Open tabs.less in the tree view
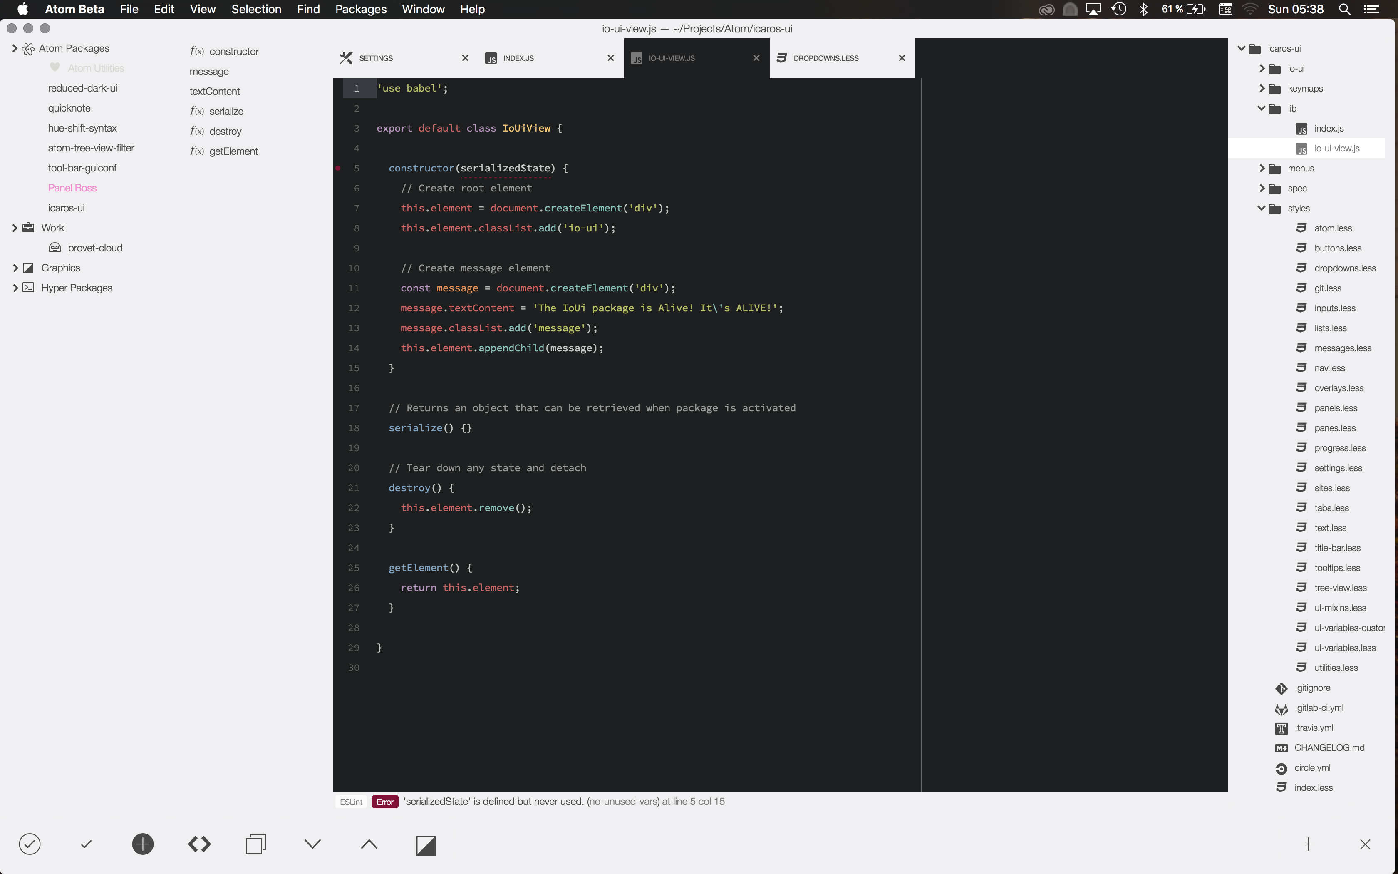The width and height of the screenshot is (1398, 874). [x=1331, y=508]
